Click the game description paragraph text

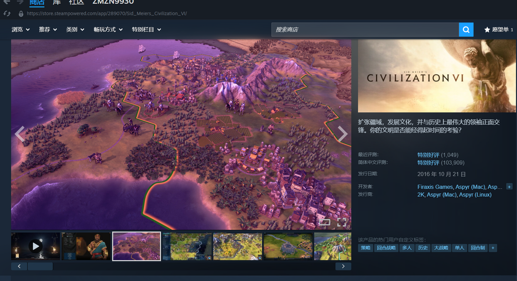click(x=429, y=126)
